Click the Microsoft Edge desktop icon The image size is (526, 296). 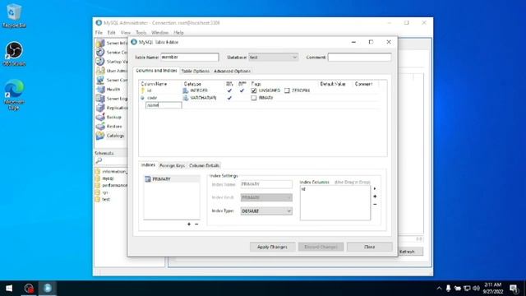click(14, 95)
